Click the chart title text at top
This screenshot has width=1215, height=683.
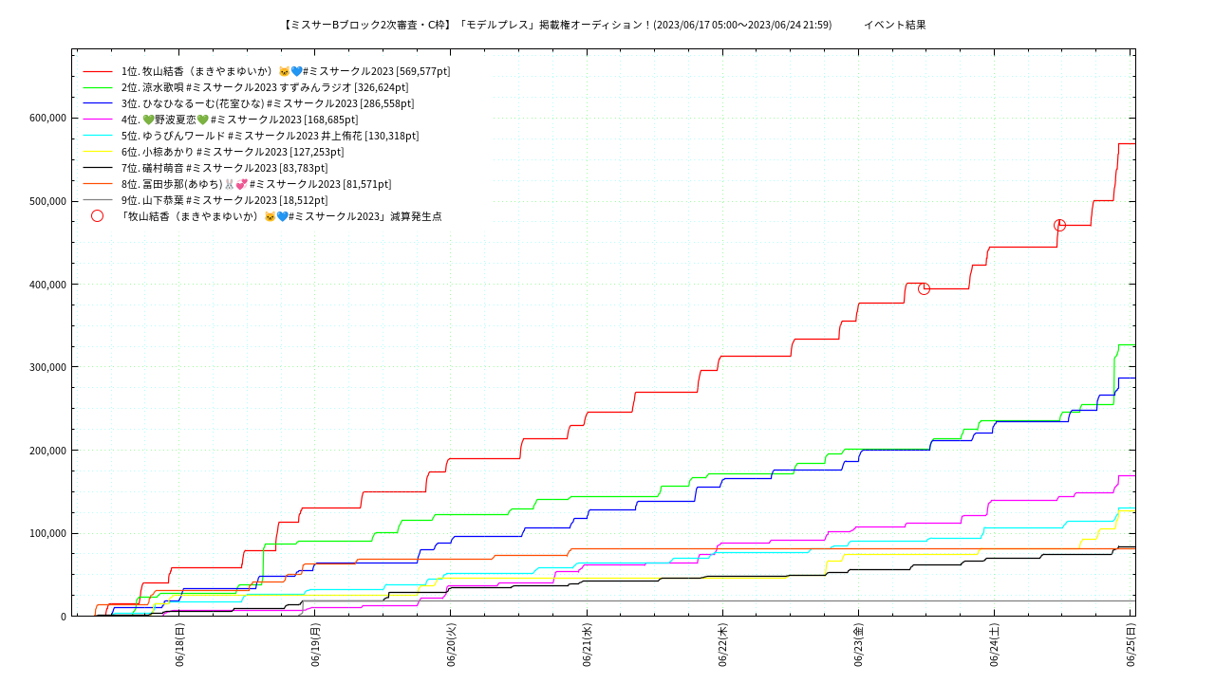pos(557,25)
